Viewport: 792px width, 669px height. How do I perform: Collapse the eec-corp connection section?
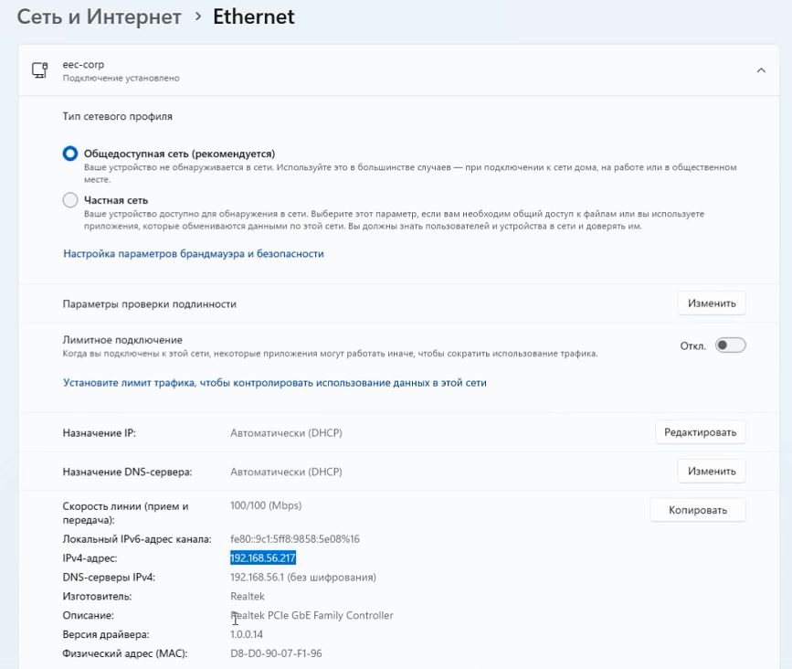click(760, 70)
